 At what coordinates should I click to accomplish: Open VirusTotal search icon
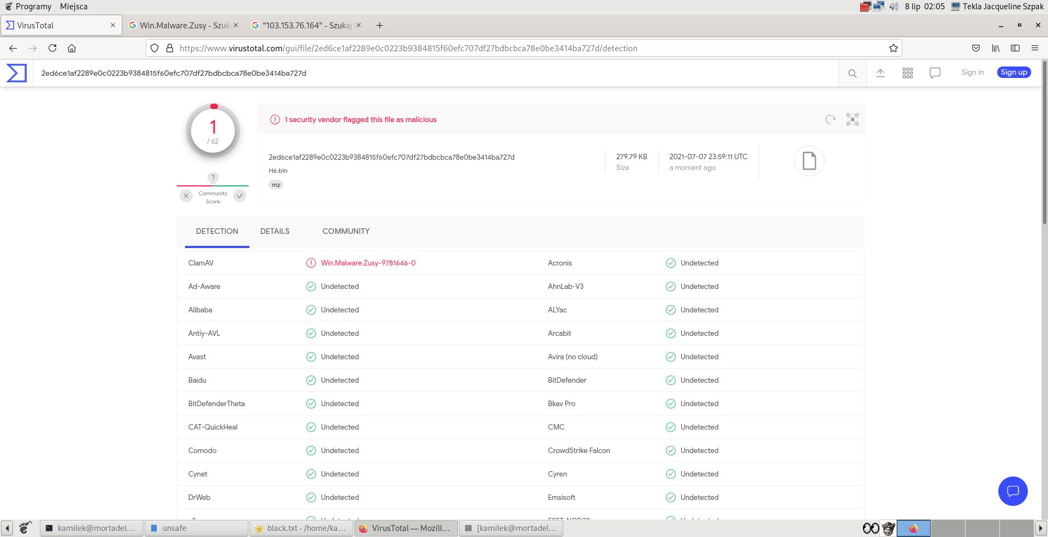[x=852, y=73]
